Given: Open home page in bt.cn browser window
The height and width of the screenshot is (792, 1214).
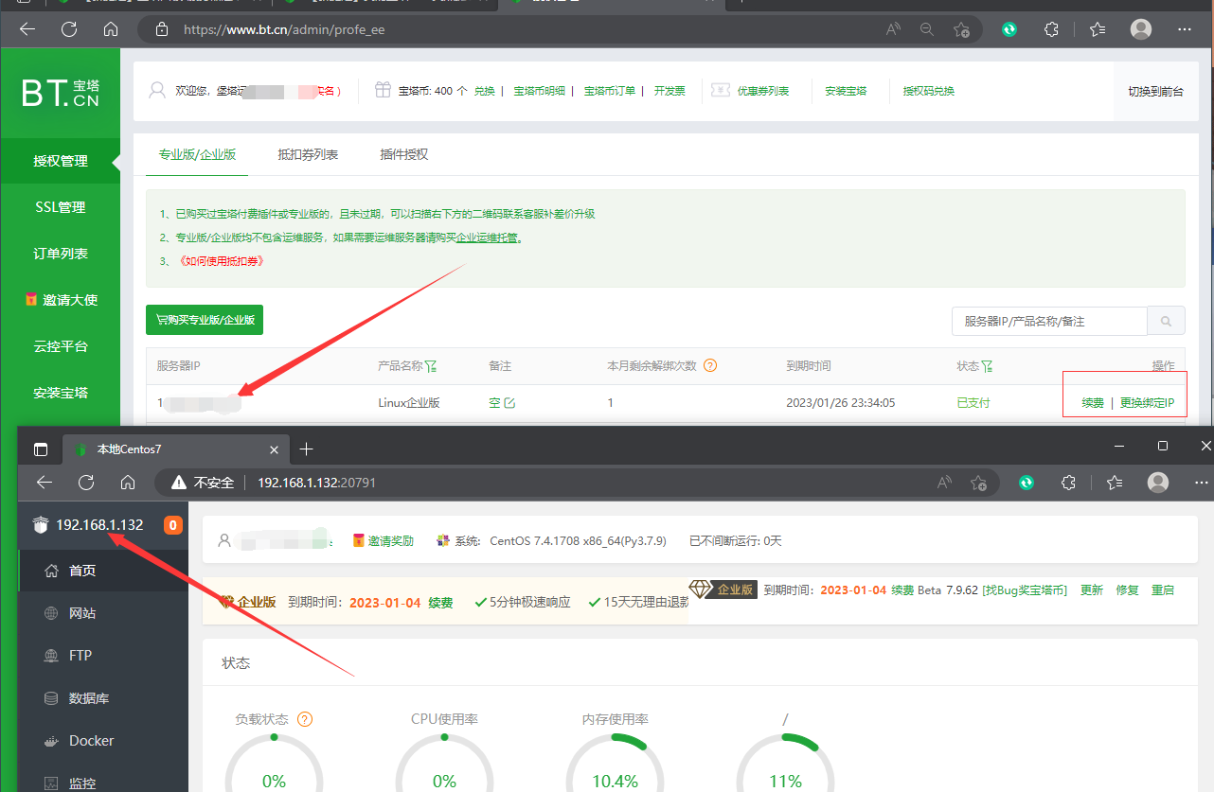Looking at the screenshot, I should click(x=111, y=29).
